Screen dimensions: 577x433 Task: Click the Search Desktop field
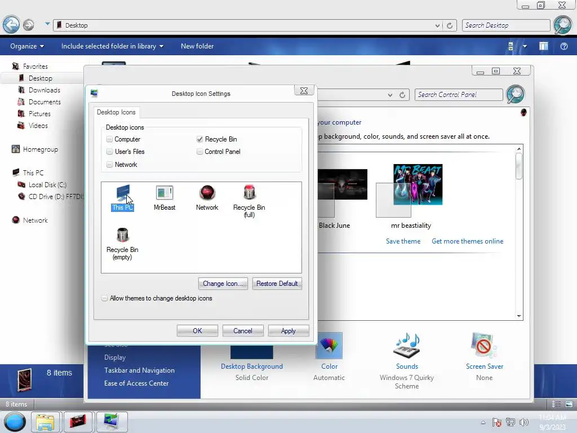506,25
